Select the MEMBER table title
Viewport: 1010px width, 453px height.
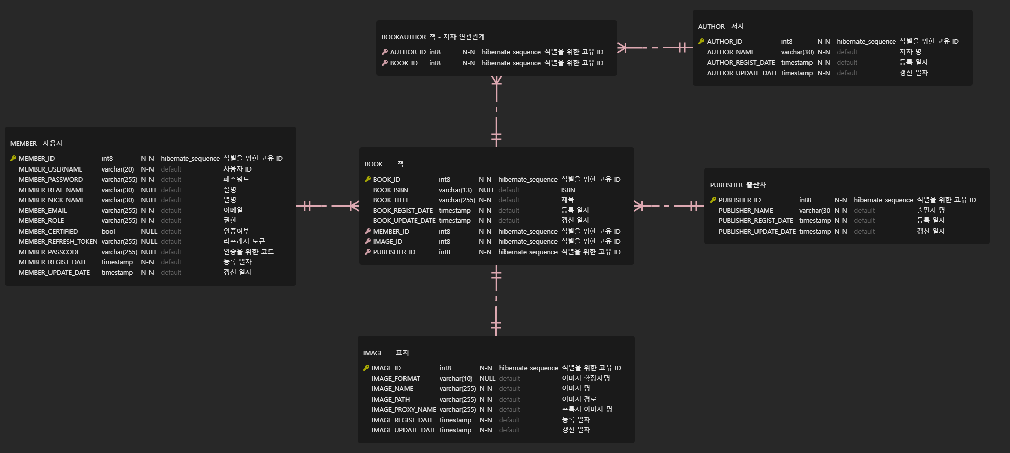coord(24,143)
